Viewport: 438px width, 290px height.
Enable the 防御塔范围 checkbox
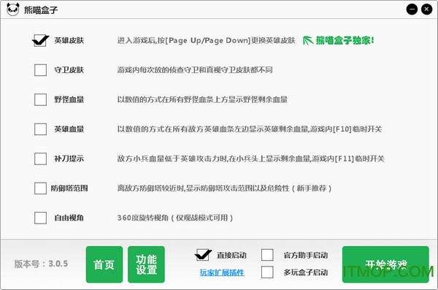tap(40, 188)
